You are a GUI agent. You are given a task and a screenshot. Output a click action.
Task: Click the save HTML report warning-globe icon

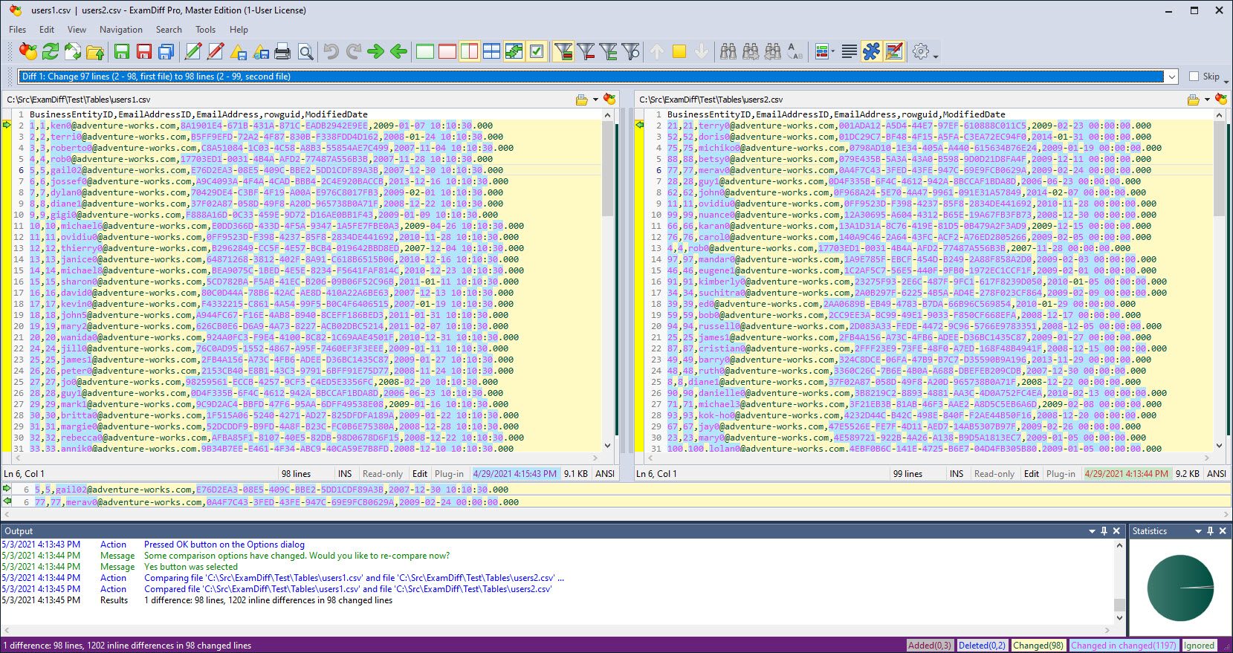pyautogui.click(x=261, y=51)
